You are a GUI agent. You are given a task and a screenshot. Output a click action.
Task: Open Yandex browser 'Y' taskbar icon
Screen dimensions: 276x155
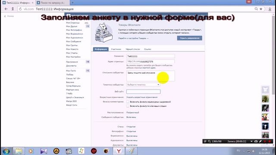[x=119, y=151]
